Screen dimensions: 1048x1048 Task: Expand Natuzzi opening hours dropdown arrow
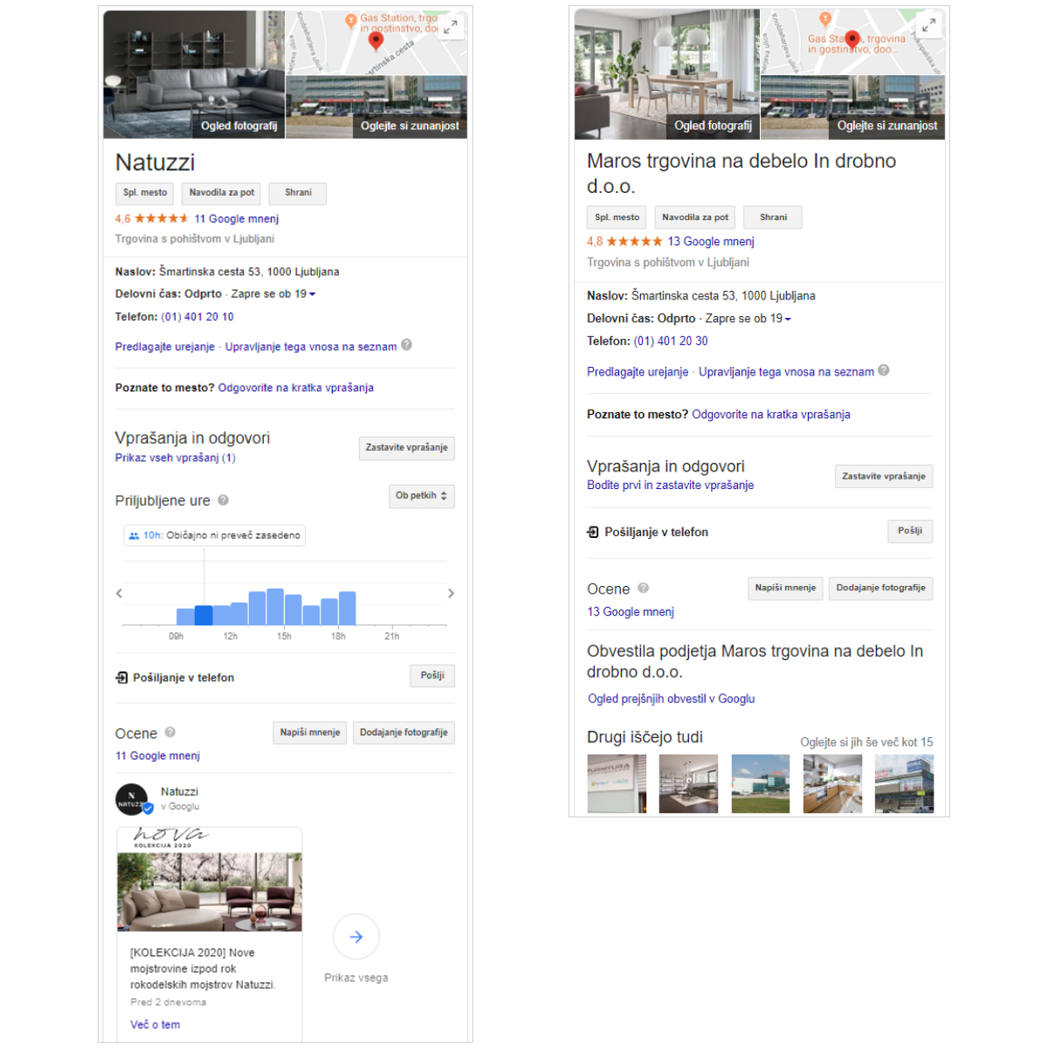point(313,294)
